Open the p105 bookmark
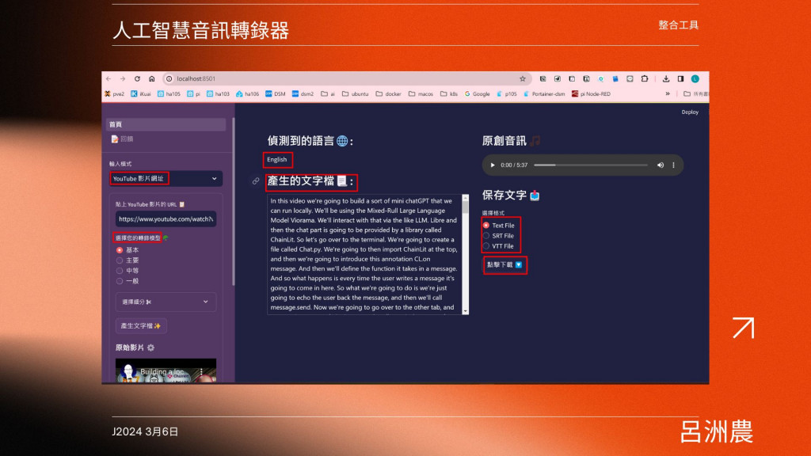The image size is (811, 456). [x=507, y=93]
